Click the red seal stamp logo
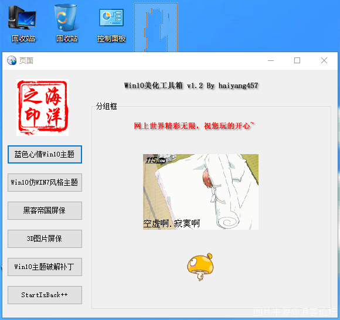 (42, 107)
